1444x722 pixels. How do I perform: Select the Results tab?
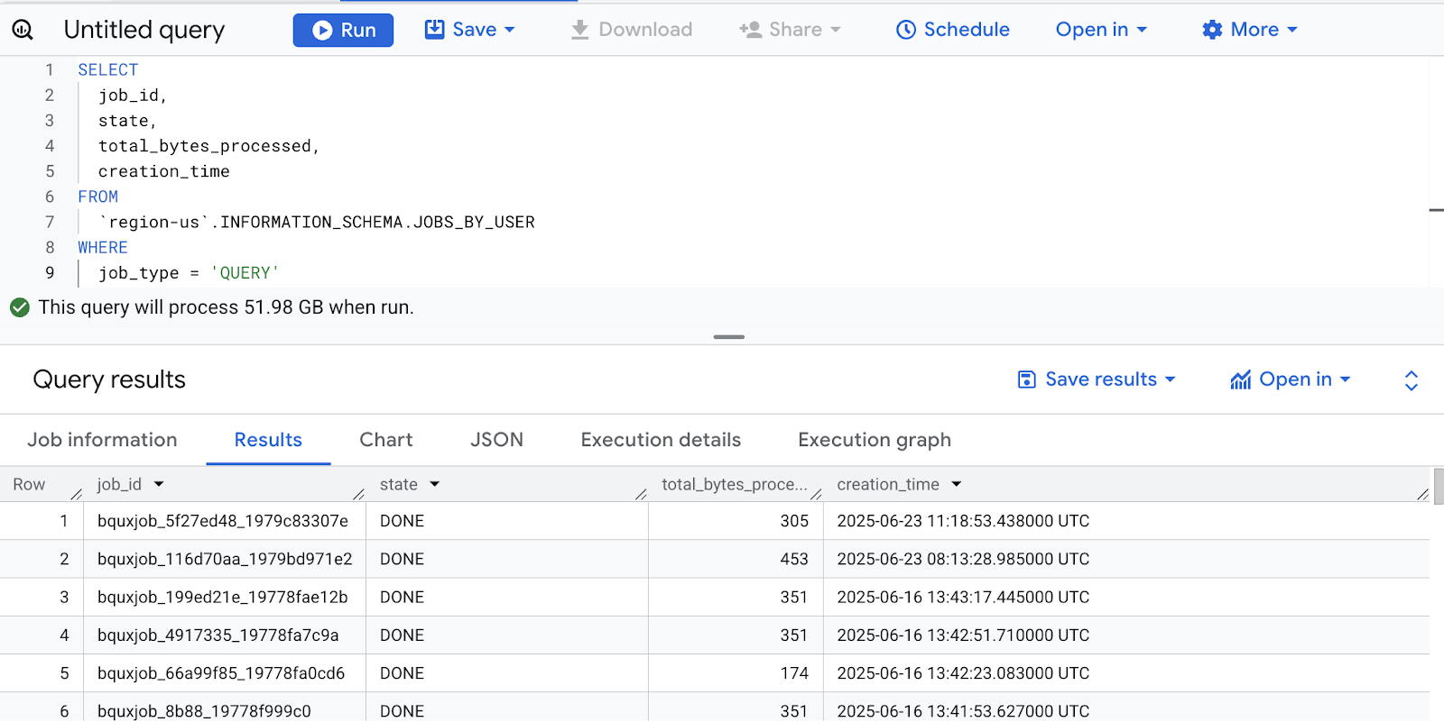(x=268, y=440)
